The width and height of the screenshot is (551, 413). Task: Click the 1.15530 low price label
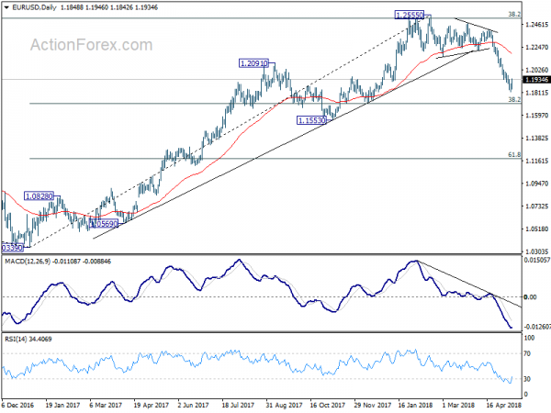point(311,120)
